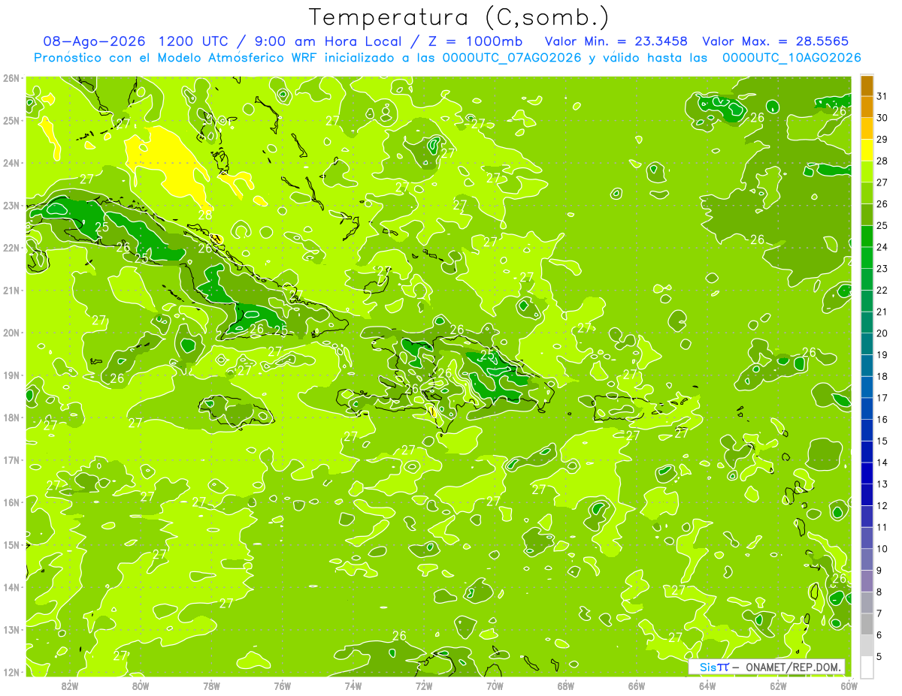Click the '76W' longitude axis label
902x696 pixels.
pos(282,685)
